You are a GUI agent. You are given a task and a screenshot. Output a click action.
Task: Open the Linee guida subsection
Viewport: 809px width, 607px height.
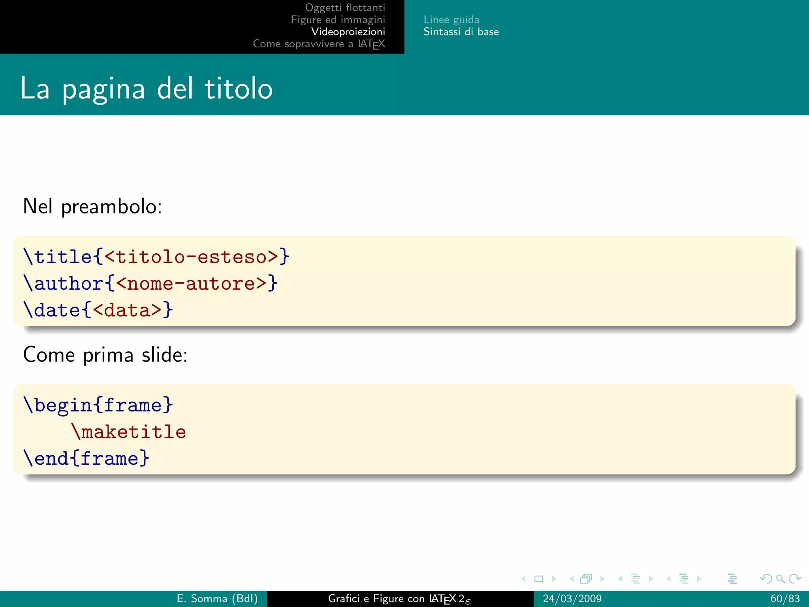click(x=451, y=20)
